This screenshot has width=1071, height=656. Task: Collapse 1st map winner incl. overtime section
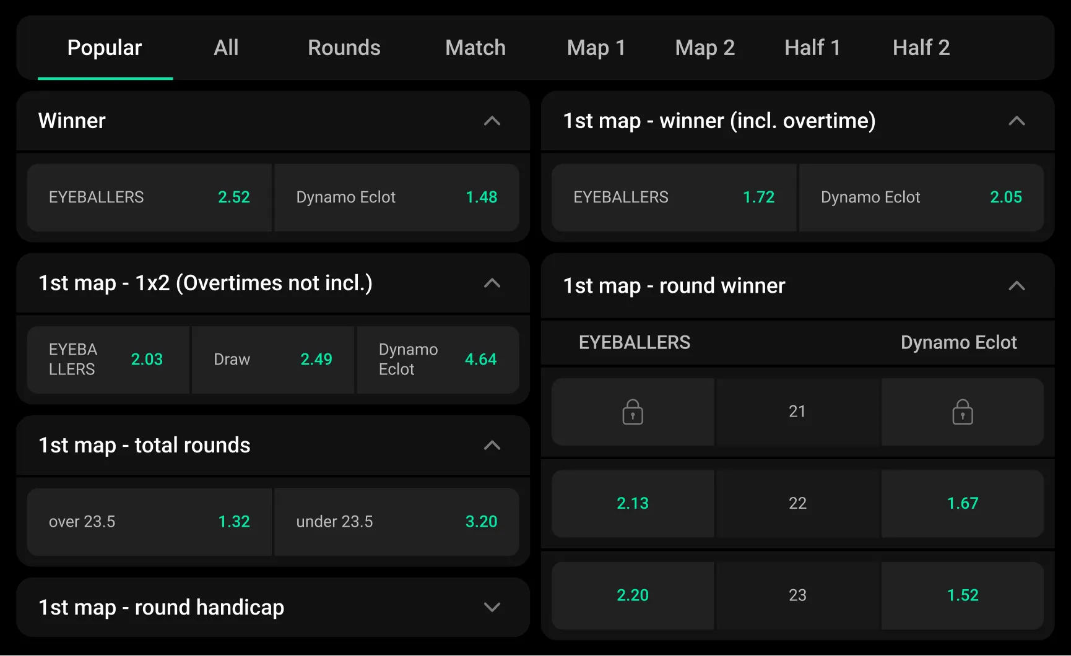coord(1017,121)
